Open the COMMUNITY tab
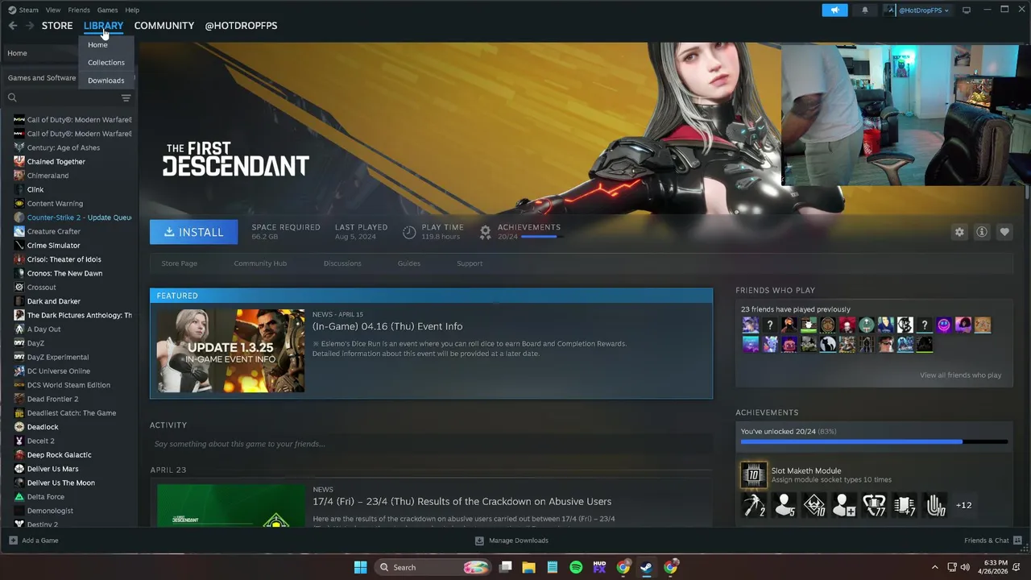The height and width of the screenshot is (580, 1031). (x=164, y=26)
